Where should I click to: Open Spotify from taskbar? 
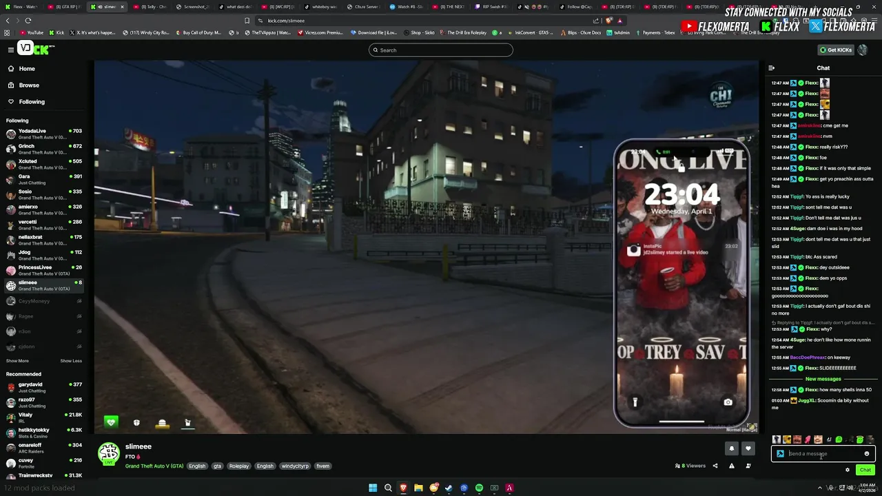tap(479, 488)
